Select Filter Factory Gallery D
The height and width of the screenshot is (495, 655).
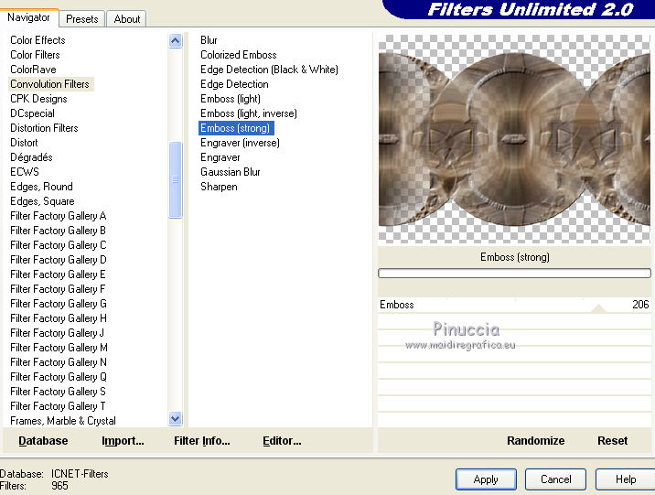tap(58, 260)
